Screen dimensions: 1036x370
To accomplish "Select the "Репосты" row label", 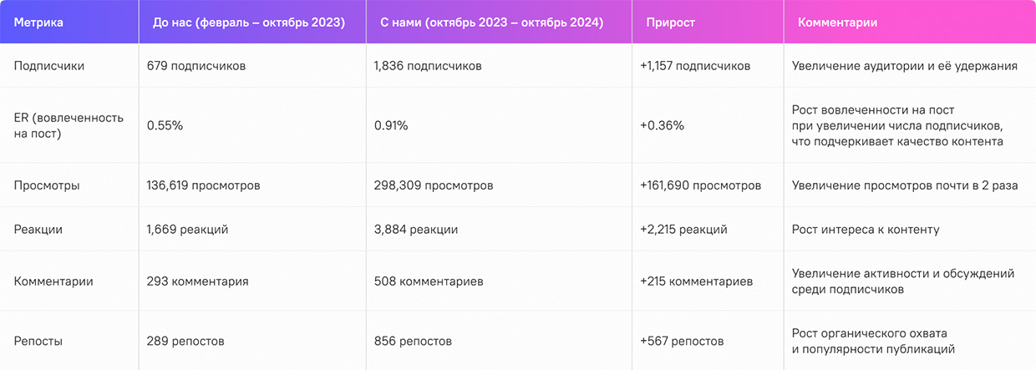I will point(38,342).
